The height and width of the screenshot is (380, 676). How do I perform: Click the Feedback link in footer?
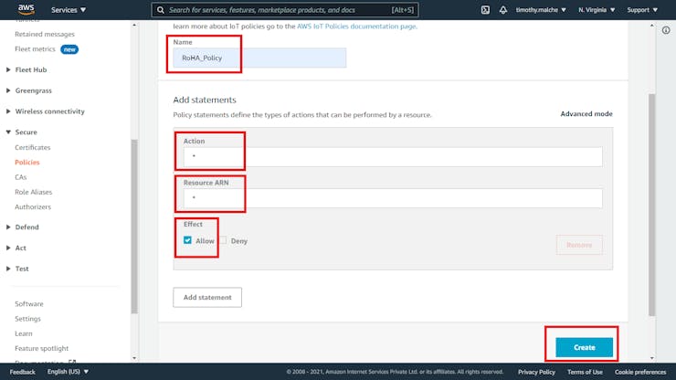click(x=23, y=372)
